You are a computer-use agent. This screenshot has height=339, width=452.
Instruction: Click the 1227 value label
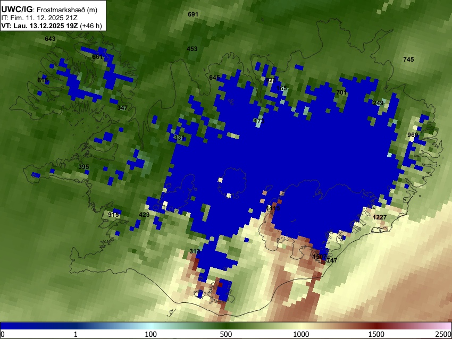pyautogui.click(x=379, y=217)
